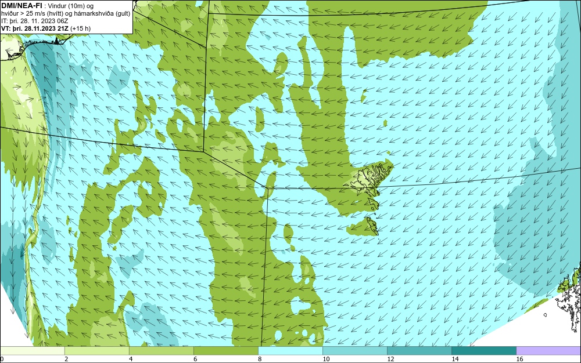Image resolution: width=581 pixels, height=363 pixels.
Task: Click the 14–16 m/s dark teal swatch
Action: coord(483,350)
